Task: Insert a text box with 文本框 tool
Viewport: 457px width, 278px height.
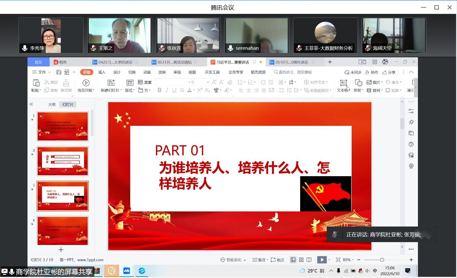Action: click(343, 83)
